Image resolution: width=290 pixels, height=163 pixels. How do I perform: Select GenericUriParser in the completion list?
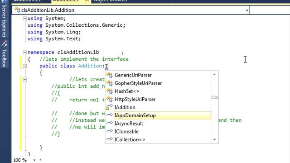(x=133, y=75)
